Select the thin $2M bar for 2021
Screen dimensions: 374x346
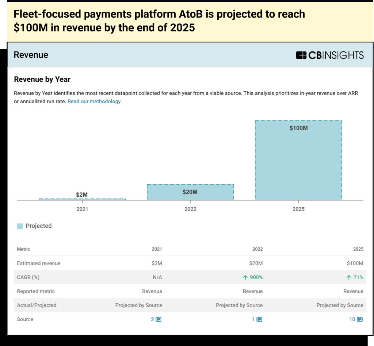click(x=82, y=199)
